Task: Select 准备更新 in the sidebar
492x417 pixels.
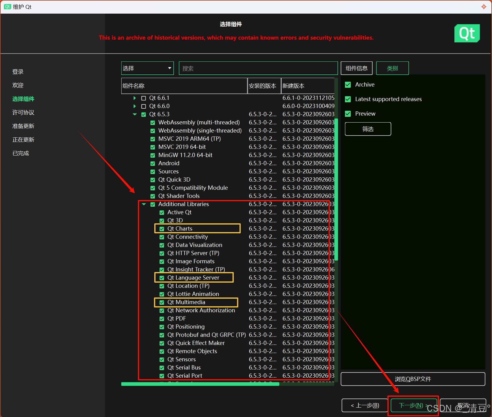Action: pyautogui.click(x=23, y=126)
